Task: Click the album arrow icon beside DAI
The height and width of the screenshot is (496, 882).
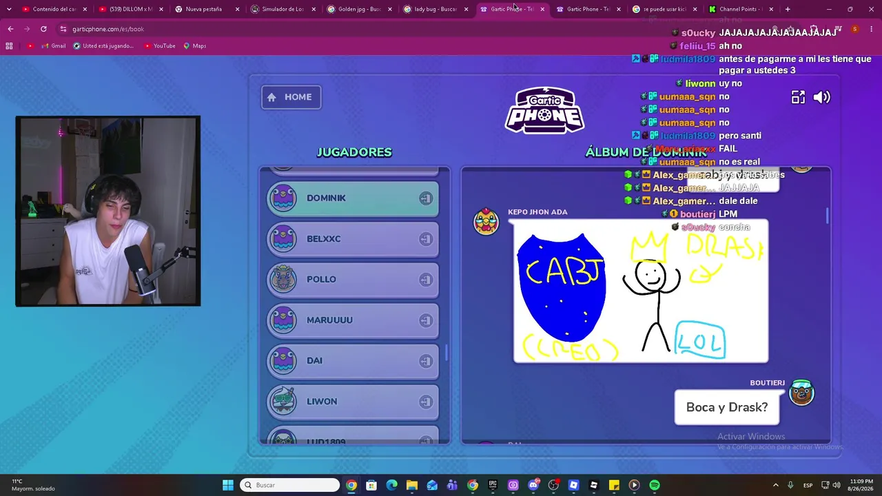Action: click(x=426, y=361)
